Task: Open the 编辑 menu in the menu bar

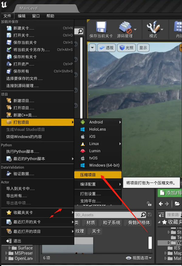Action: point(22,16)
